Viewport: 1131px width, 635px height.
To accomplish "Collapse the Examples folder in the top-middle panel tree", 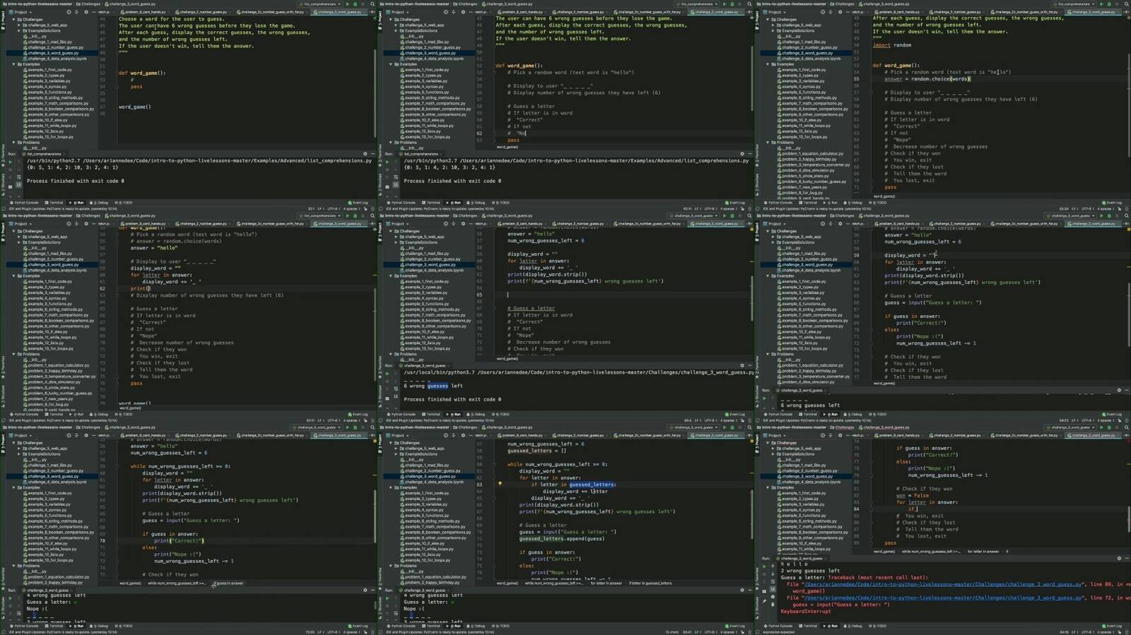I will pos(391,64).
